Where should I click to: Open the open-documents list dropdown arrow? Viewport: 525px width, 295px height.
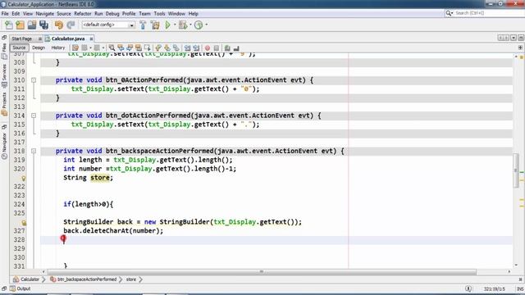coord(514,39)
